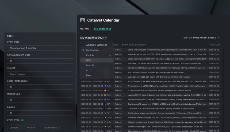Choose Add New Watchlist menu entry
This screenshot has width=230, height=132.
click(x=97, y=45)
